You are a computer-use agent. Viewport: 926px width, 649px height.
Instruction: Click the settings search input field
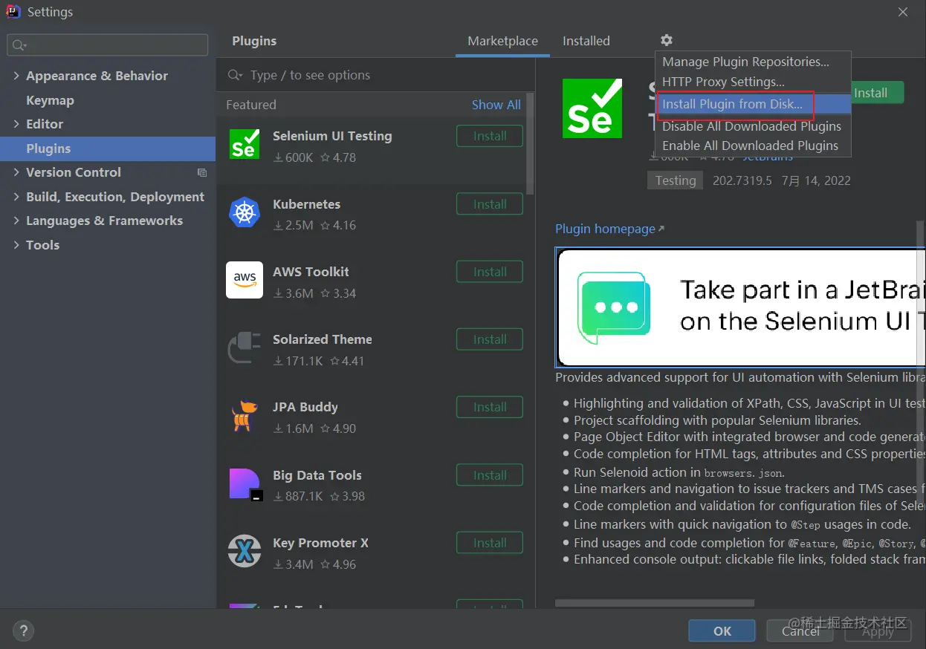108,45
